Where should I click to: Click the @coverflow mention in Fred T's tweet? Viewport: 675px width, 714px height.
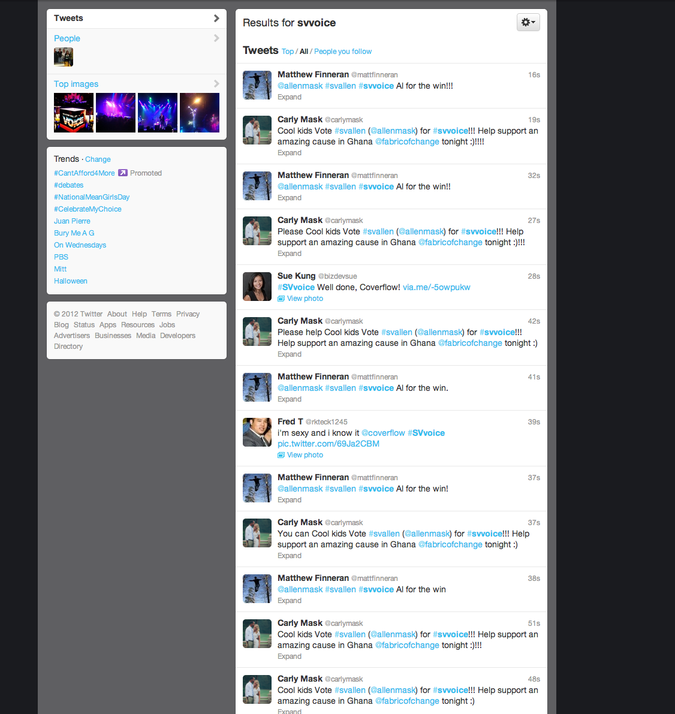(x=383, y=433)
